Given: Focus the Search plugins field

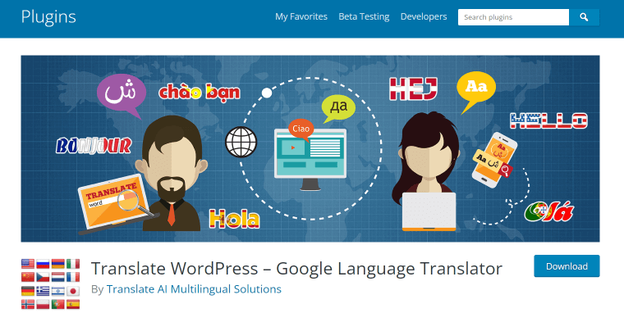Looking at the screenshot, I should [x=513, y=17].
